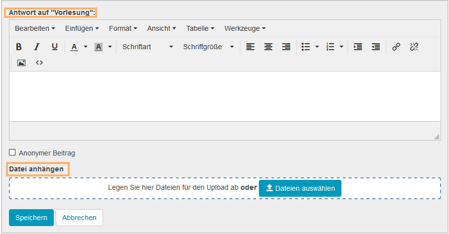
Task: Decrease paragraph indent
Action: [x=376, y=47]
